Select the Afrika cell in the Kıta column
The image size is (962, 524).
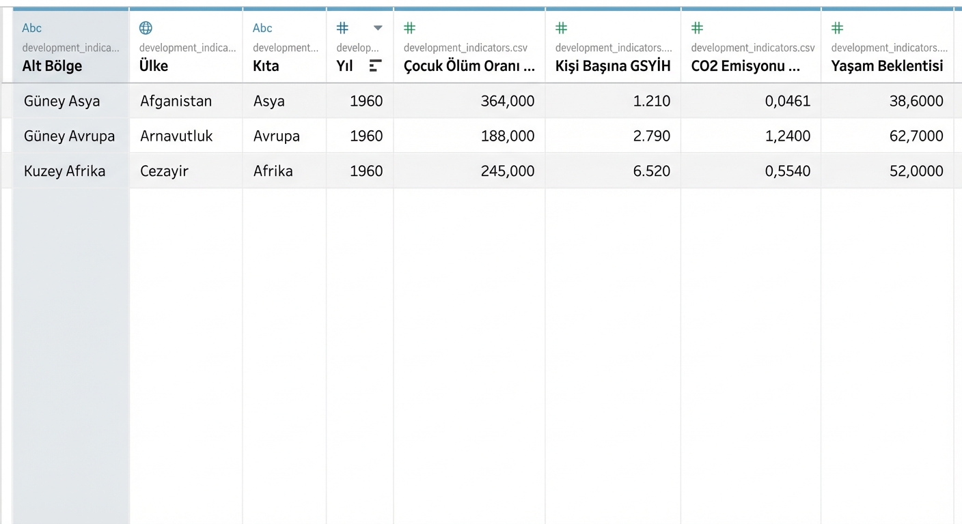[273, 171]
